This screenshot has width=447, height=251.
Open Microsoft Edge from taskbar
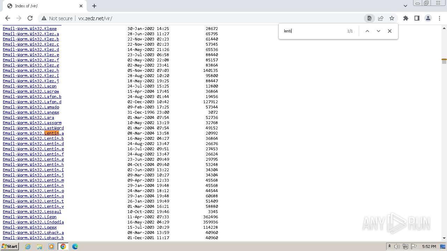point(75,246)
